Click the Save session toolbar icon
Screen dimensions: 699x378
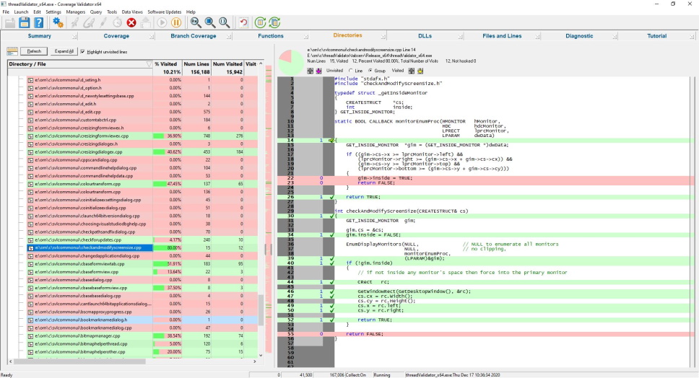24,22
